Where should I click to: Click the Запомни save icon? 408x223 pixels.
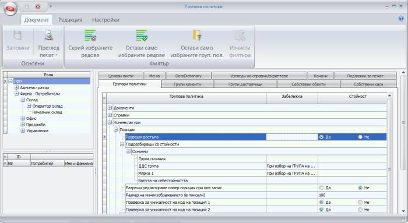coord(17,36)
